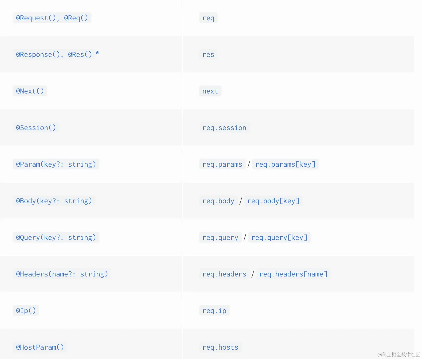Click the 'req.params[key]' code value
The height and width of the screenshot is (359, 422).
tap(285, 164)
